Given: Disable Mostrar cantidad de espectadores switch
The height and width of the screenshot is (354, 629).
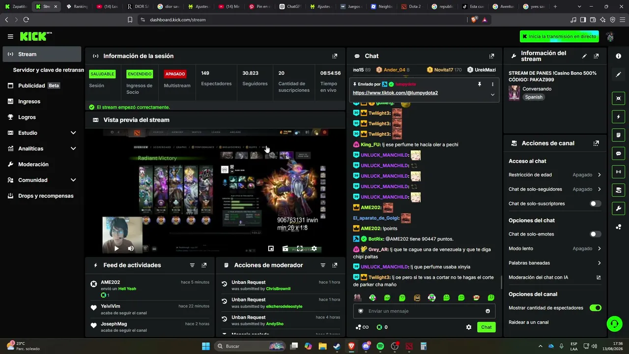Looking at the screenshot, I should [x=595, y=308].
